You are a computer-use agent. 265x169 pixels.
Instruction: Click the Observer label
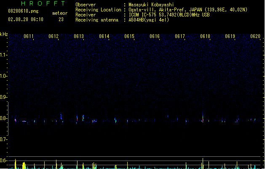(86, 5)
